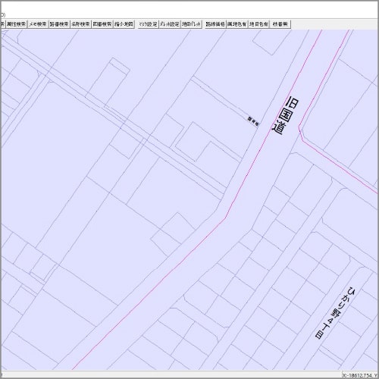Click the 旧国道 road label on map

286,116
